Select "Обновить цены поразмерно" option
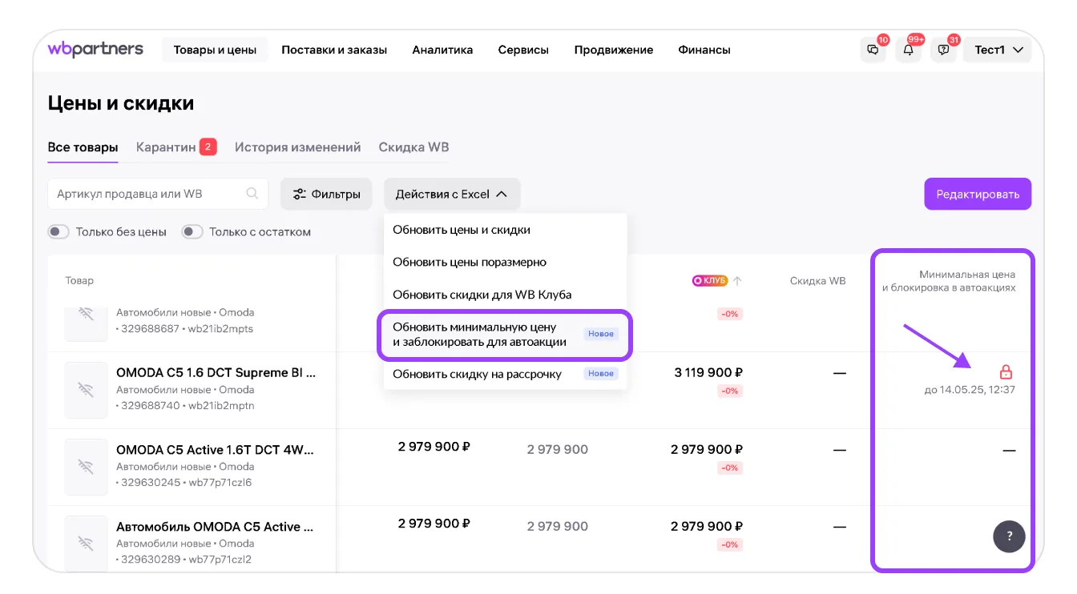The image size is (1077, 594). tap(469, 262)
